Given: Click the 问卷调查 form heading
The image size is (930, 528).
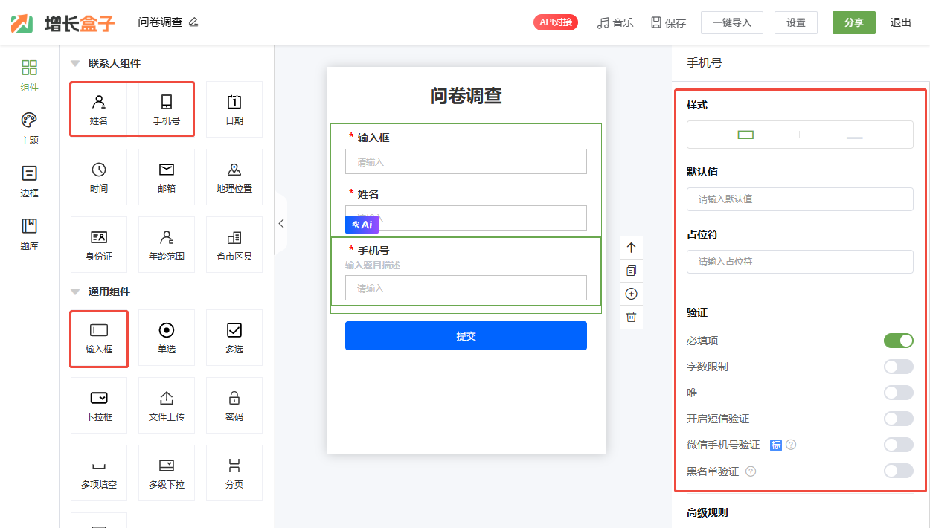Looking at the screenshot, I should tap(466, 95).
